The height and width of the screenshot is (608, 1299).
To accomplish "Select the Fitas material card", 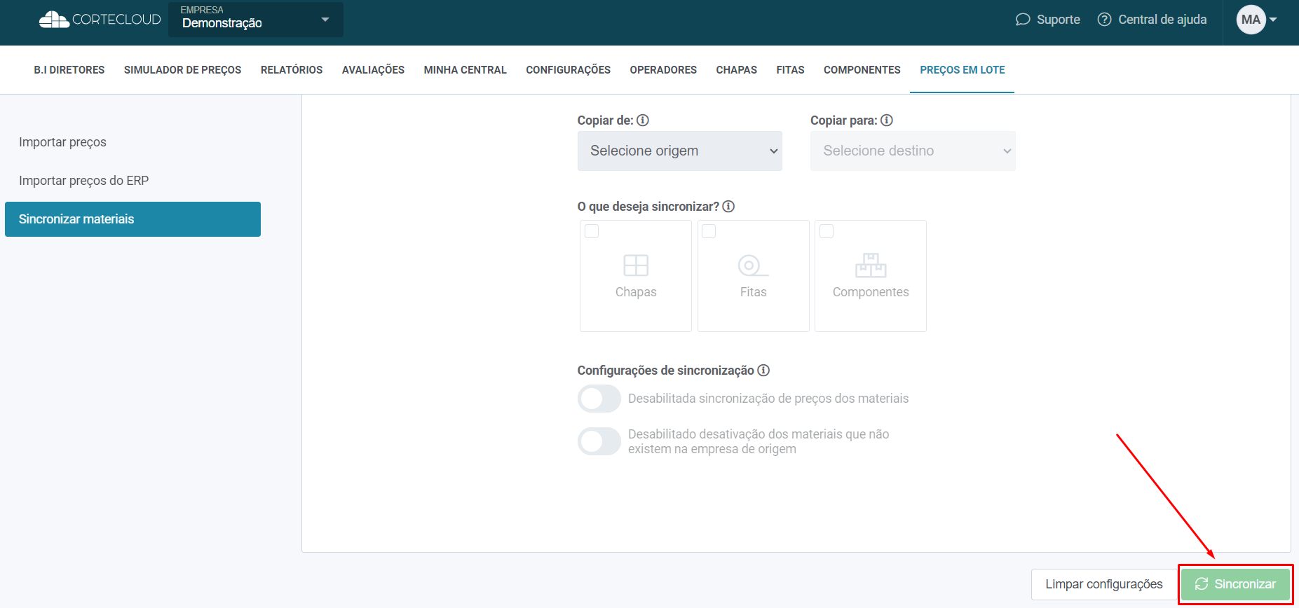I will pos(754,276).
